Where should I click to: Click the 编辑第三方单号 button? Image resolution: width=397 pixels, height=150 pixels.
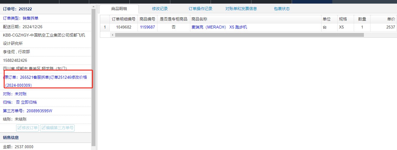click(57, 128)
